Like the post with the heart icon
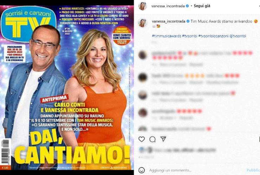Screen dimensions: 260x175 point(142,139)
